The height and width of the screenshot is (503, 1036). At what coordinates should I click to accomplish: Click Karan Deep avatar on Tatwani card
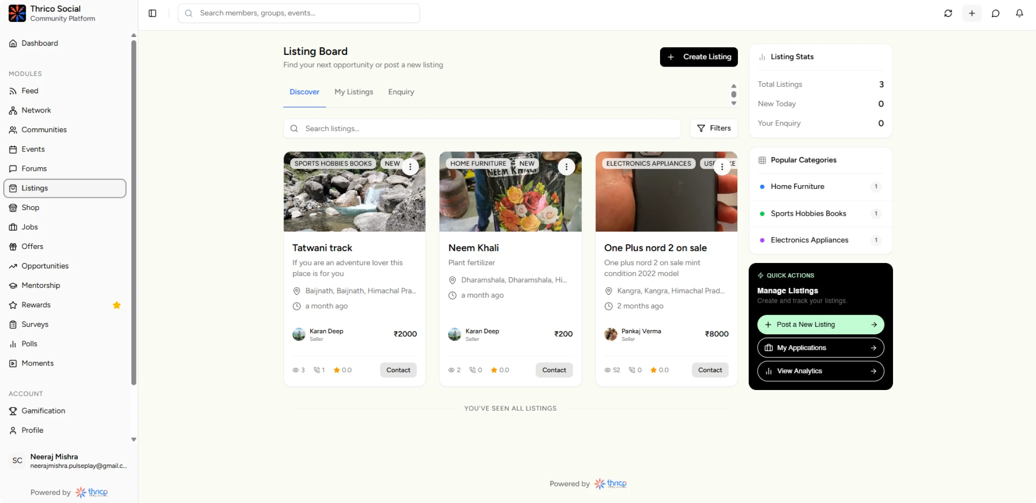pyautogui.click(x=299, y=334)
